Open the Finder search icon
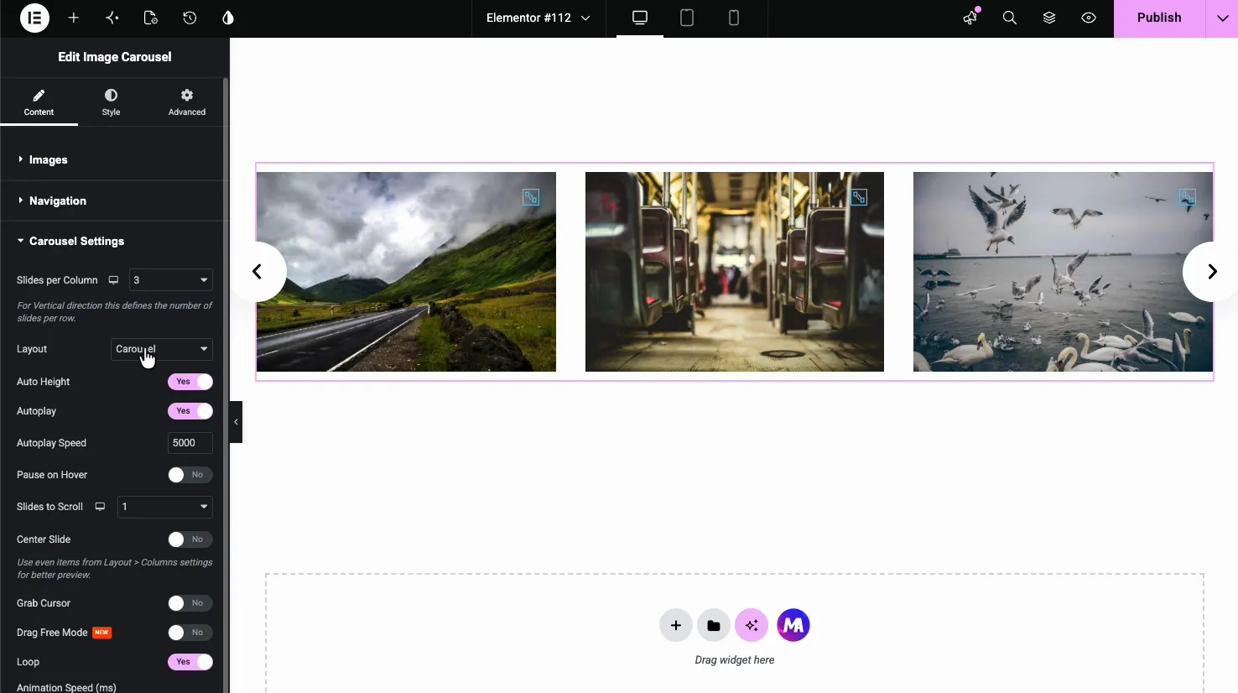1238x693 pixels. pyautogui.click(x=1010, y=18)
